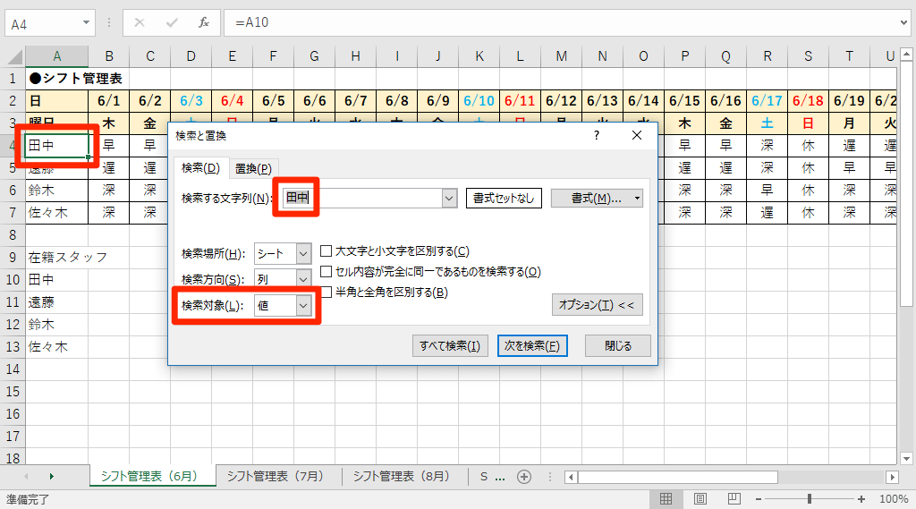Click the horizontal scrollbar right arrow
The width and height of the screenshot is (916, 509).
[892, 478]
